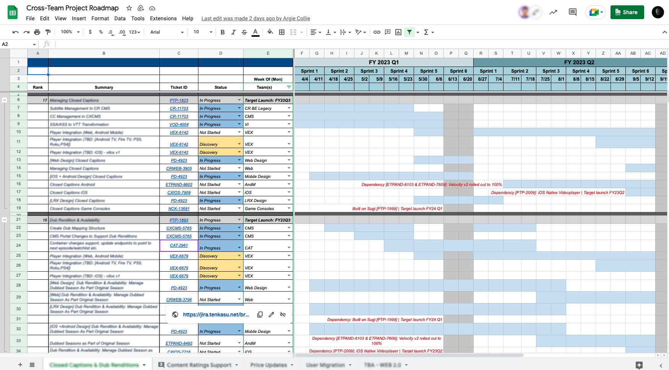Viewport: 669px width, 370px height.
Task: Click the insert link icon
Action: (x=377, y=32)
